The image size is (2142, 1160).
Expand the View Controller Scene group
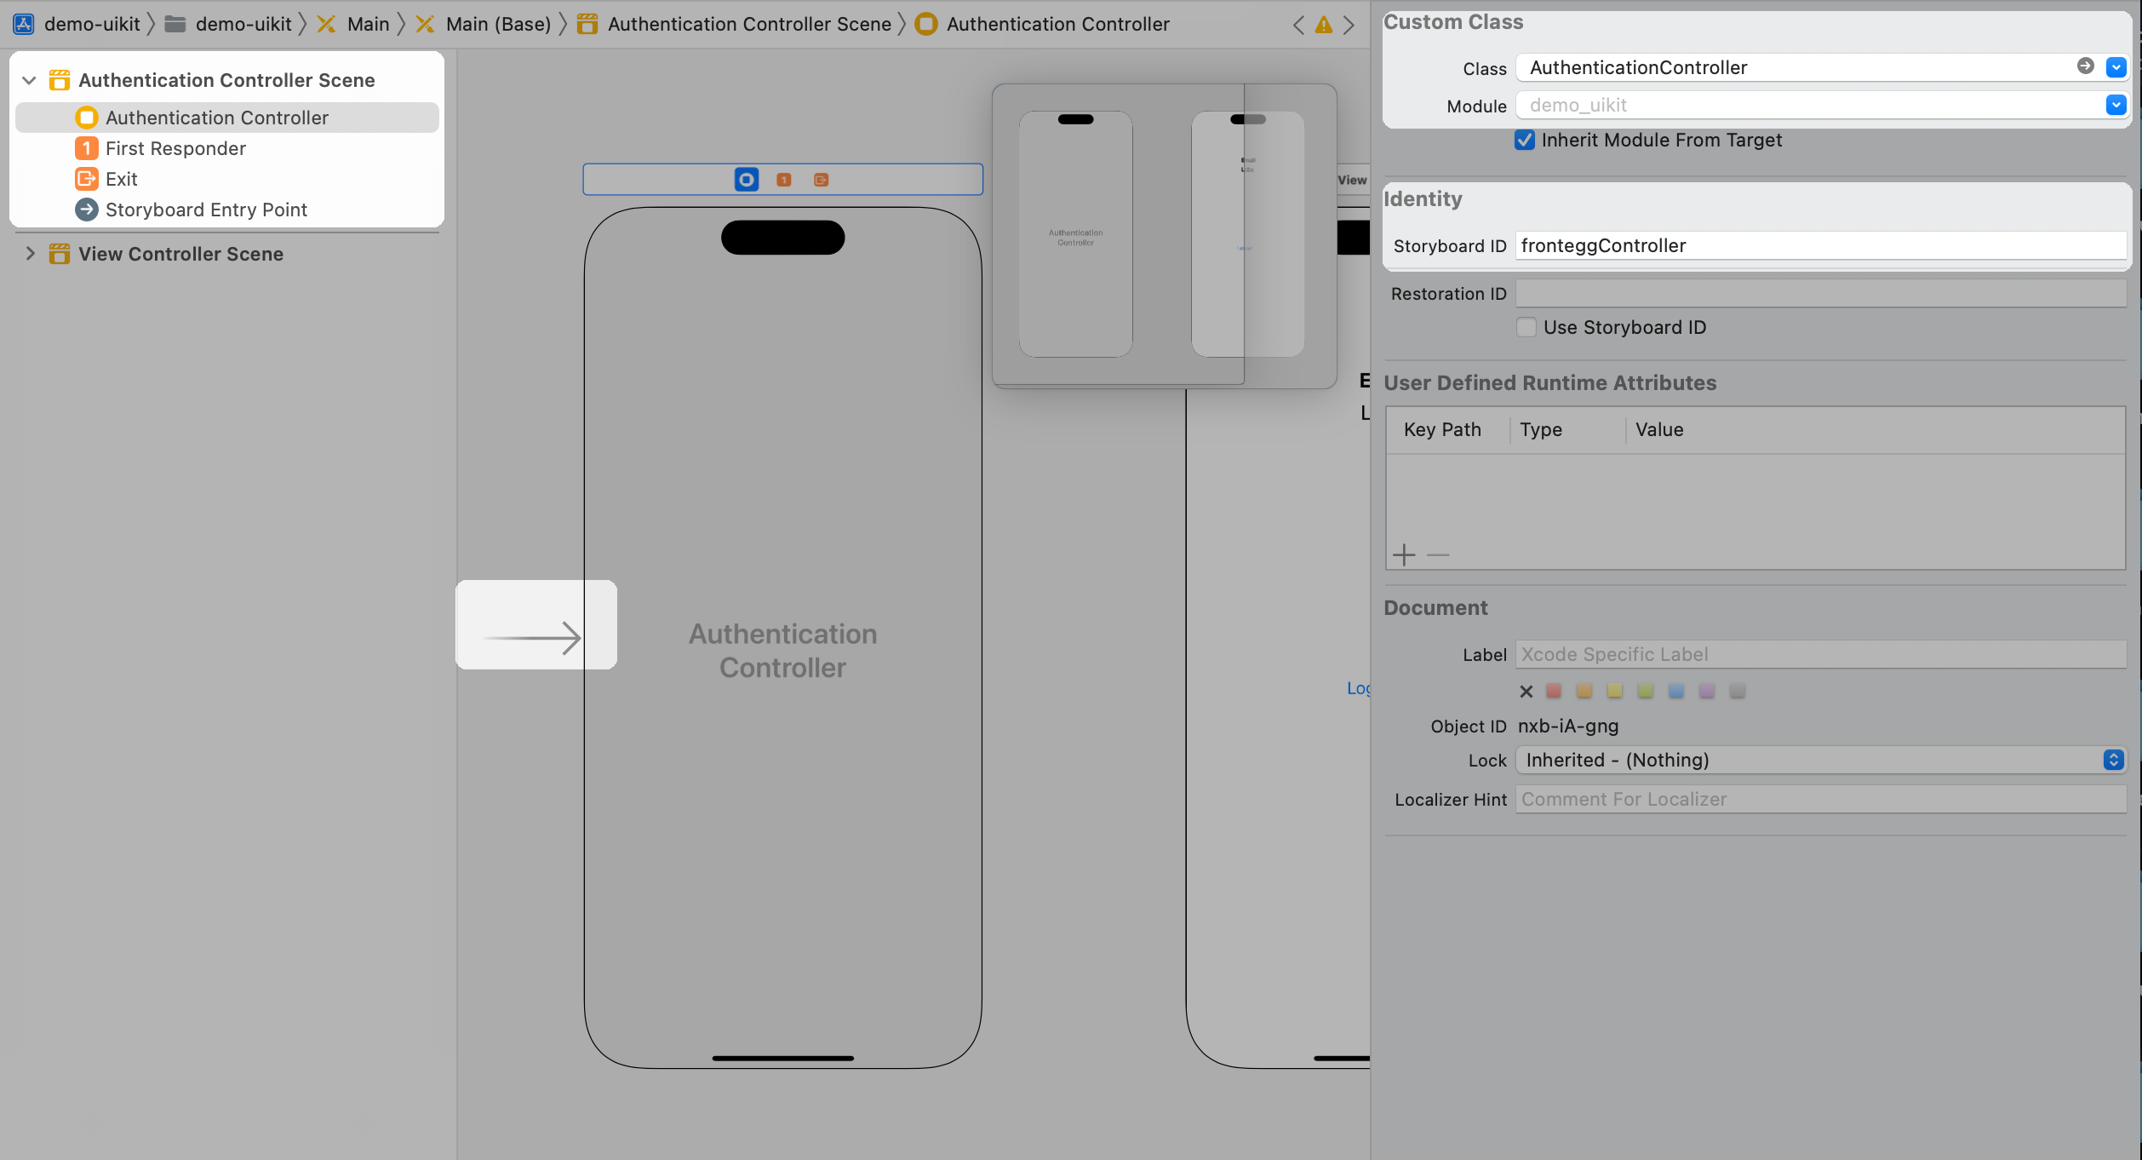pos(30,254)
